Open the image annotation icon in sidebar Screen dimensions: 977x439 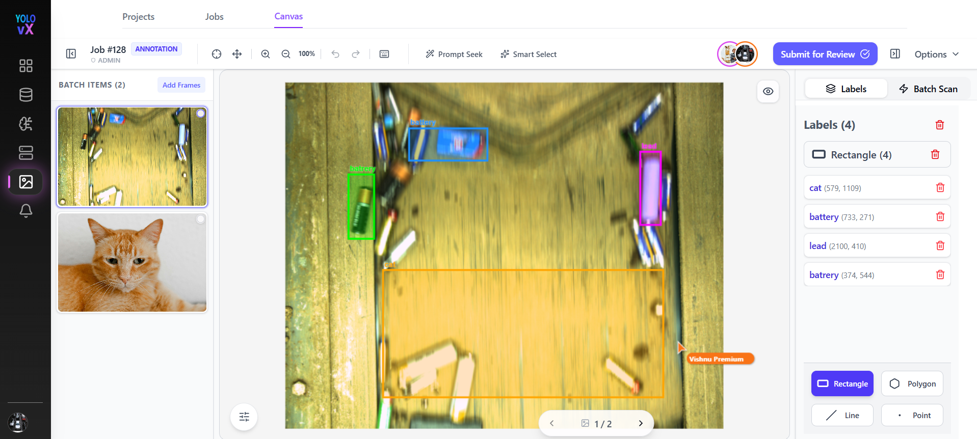point(25,182)
